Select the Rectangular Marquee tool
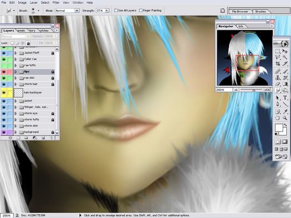This screenshot has height=218, width=291. tap(278, 51)
